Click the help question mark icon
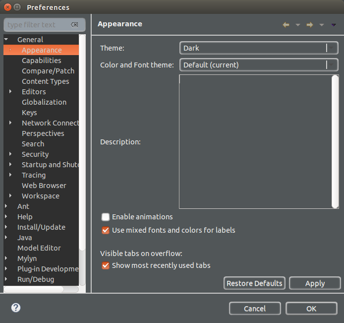The width and height of the screenshot is (344, 323). 16,308
